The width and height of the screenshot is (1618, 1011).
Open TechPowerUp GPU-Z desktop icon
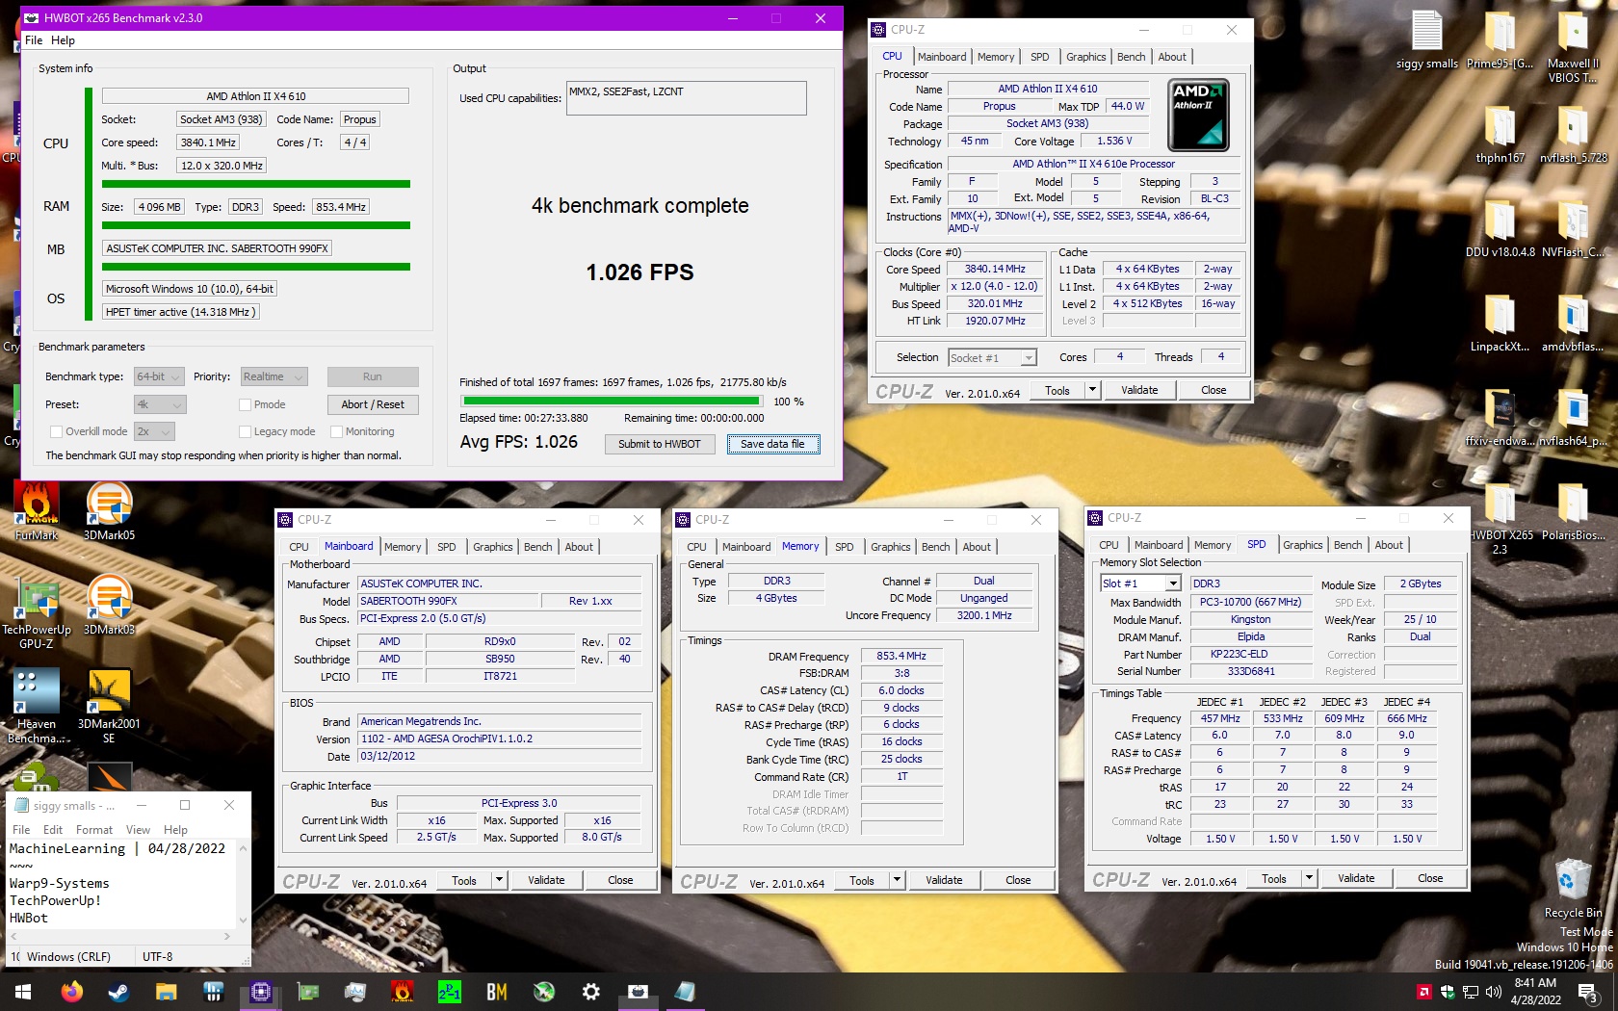(37, 612)
